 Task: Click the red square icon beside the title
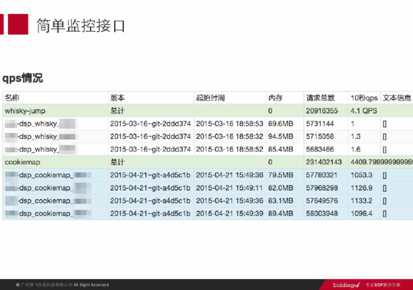tap(18, 24)
